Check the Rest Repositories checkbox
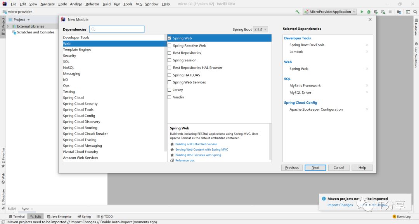Image resolution: width=419 pixels, height=224 pixels. pos(170,53)
